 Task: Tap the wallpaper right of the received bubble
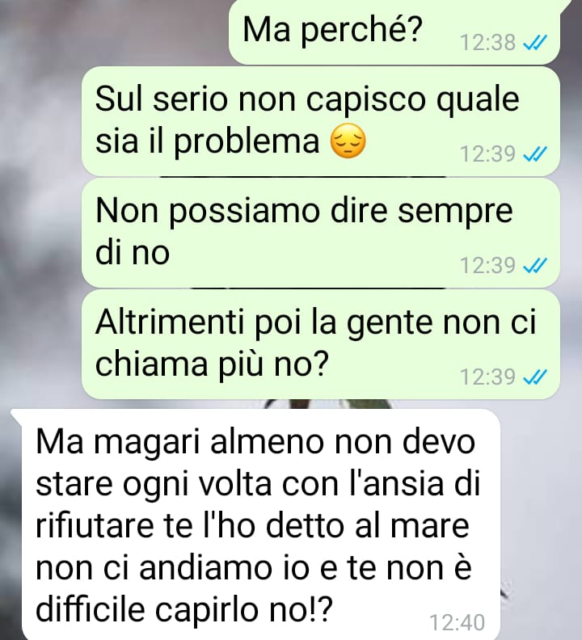coord(541,523)
